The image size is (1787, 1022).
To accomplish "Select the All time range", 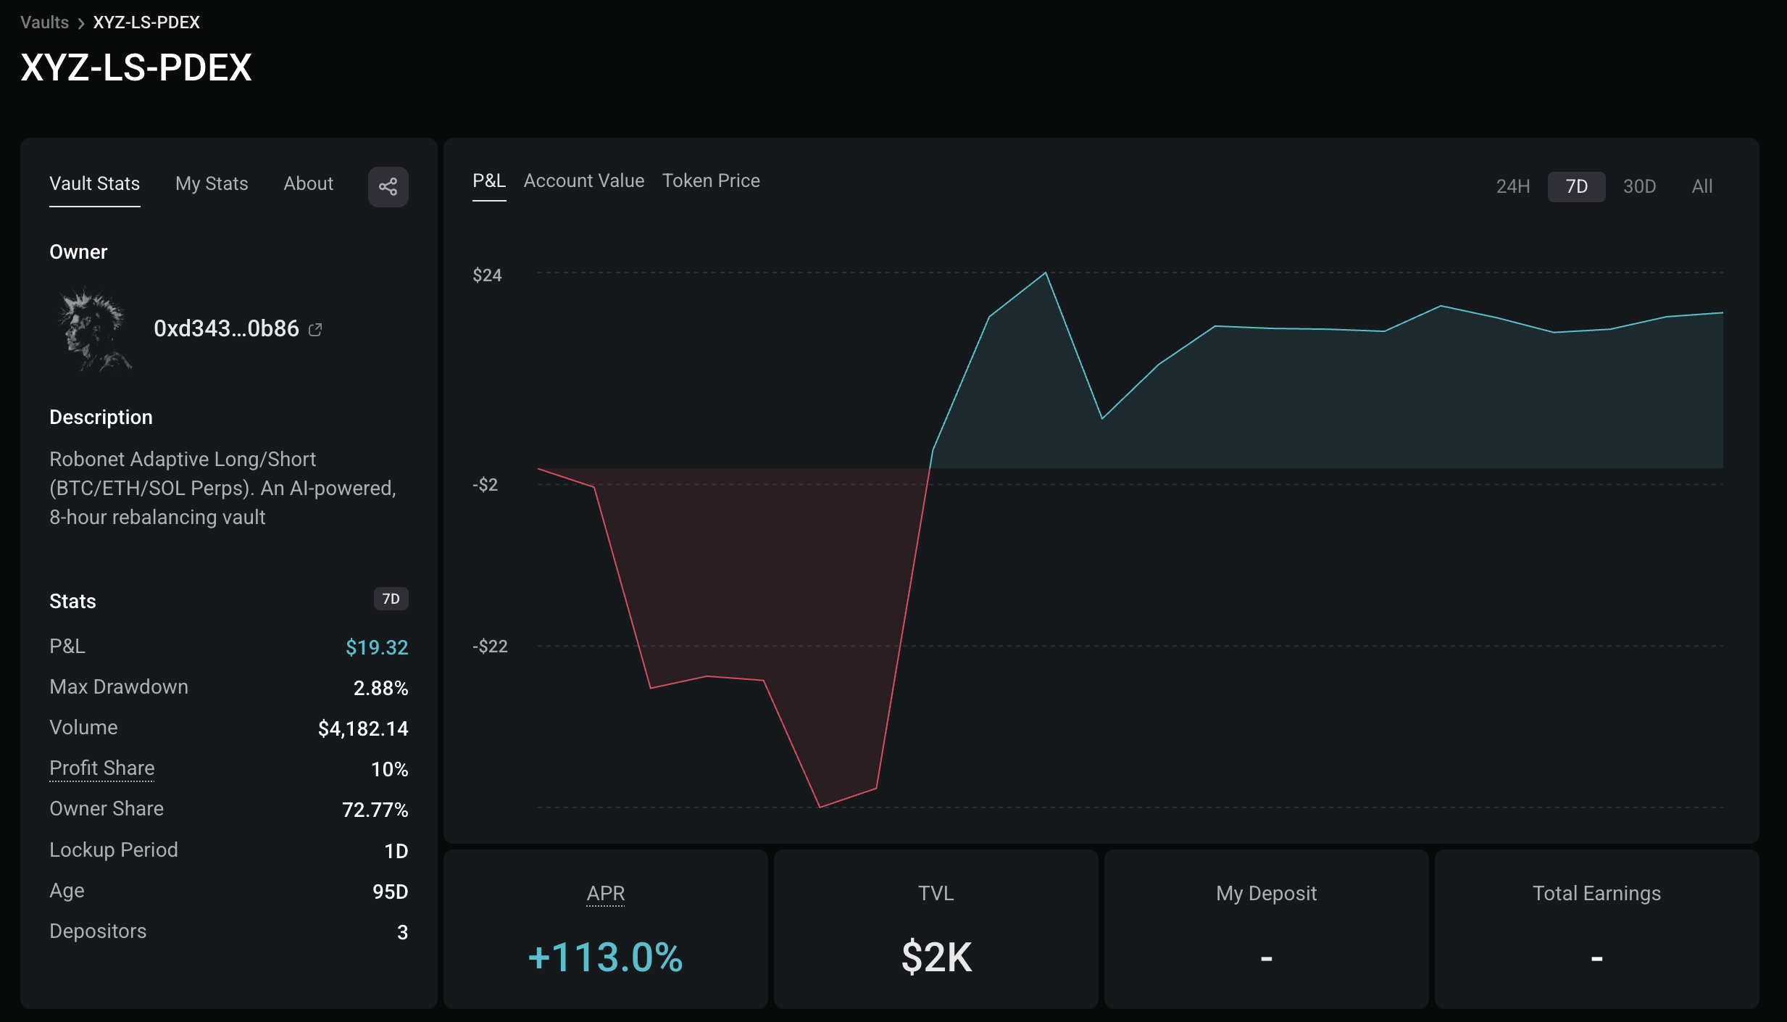I will (x=1701, y=186).
